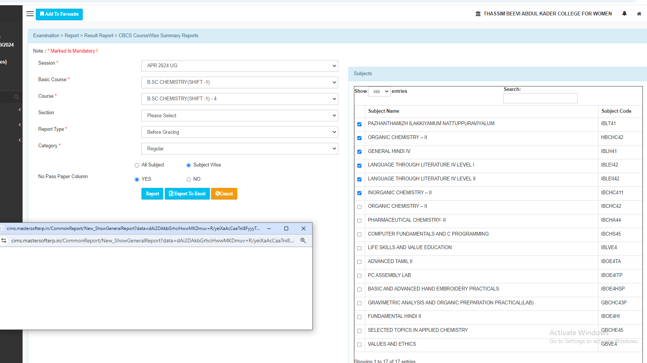Image resolution: width=647 pixels, height=363 pixels.
Task: Sort by the Subject Name column header
Action: 384,111
